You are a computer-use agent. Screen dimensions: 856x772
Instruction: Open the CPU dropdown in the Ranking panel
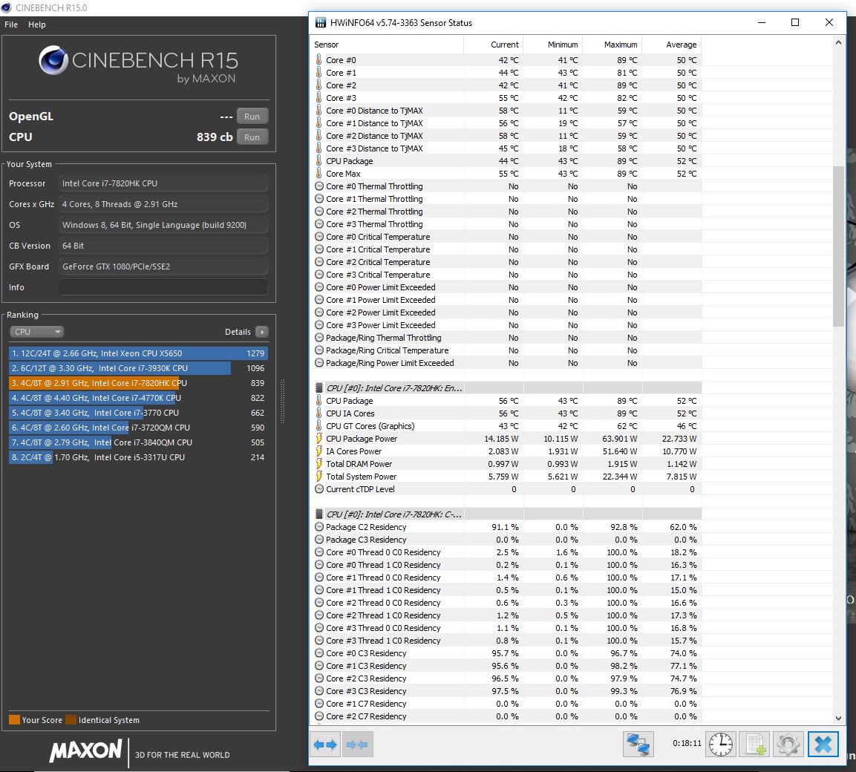pos(36,331)
